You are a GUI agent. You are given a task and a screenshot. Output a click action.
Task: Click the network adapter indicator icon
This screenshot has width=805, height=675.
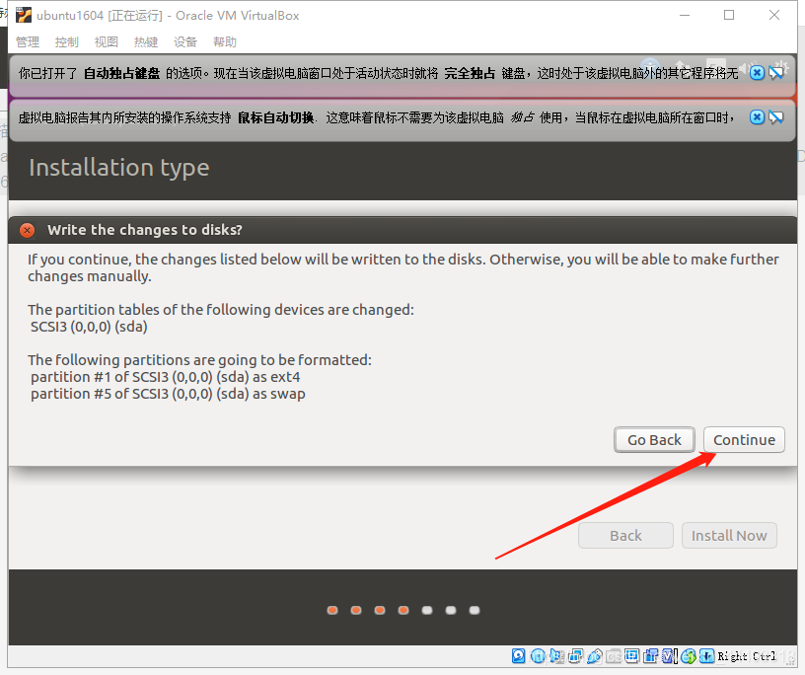point(576,656)
